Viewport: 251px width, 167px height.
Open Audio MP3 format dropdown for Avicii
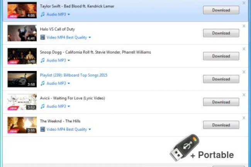tap(69, 106)
